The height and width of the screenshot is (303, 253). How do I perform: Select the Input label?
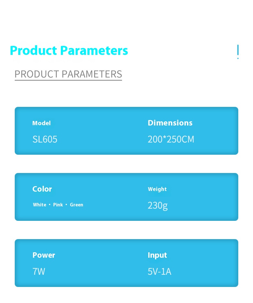click(157, 255)
